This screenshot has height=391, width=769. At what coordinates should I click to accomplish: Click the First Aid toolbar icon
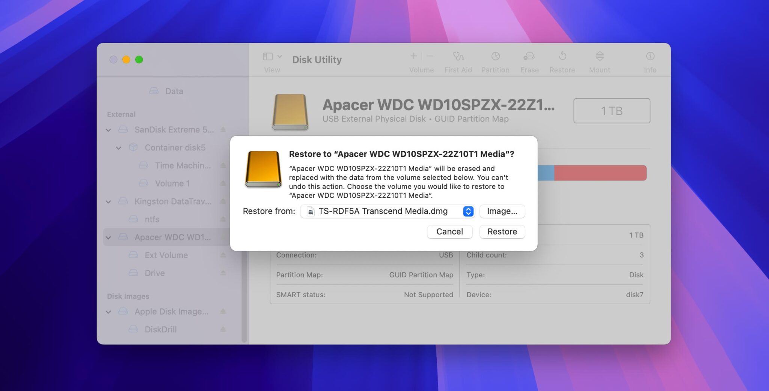pyautogui.click(x=458, y=56)
